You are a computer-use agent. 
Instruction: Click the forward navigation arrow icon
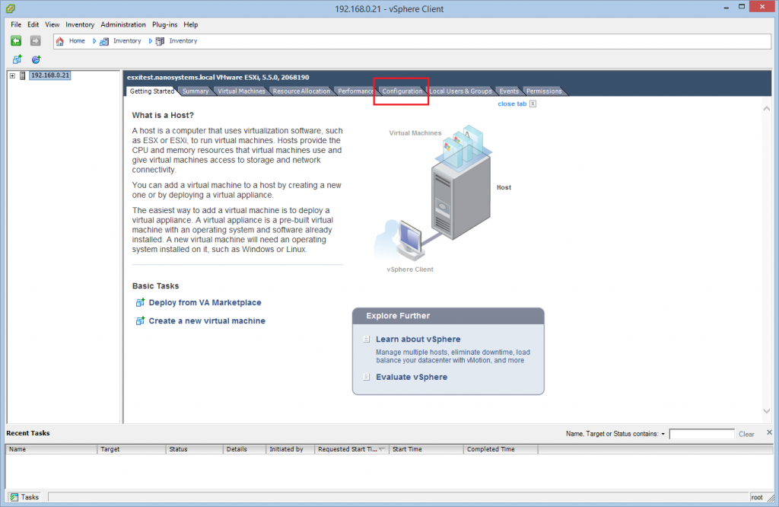[34, 40]
